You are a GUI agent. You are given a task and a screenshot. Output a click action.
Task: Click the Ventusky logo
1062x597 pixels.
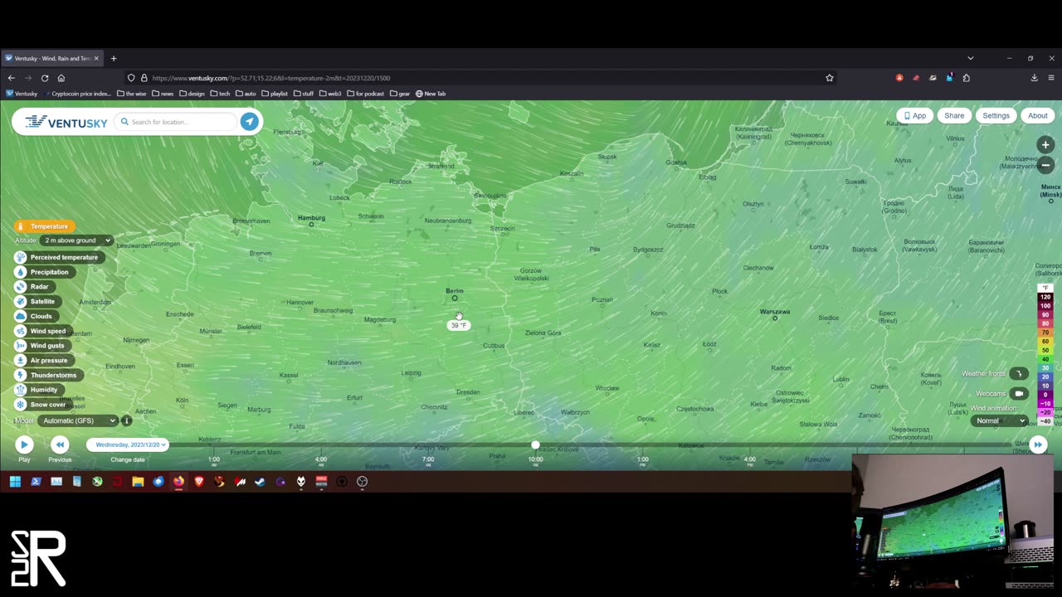tap(66, 122)
